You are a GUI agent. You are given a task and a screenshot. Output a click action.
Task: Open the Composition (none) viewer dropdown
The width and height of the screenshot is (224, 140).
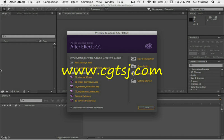coord(85,13)
